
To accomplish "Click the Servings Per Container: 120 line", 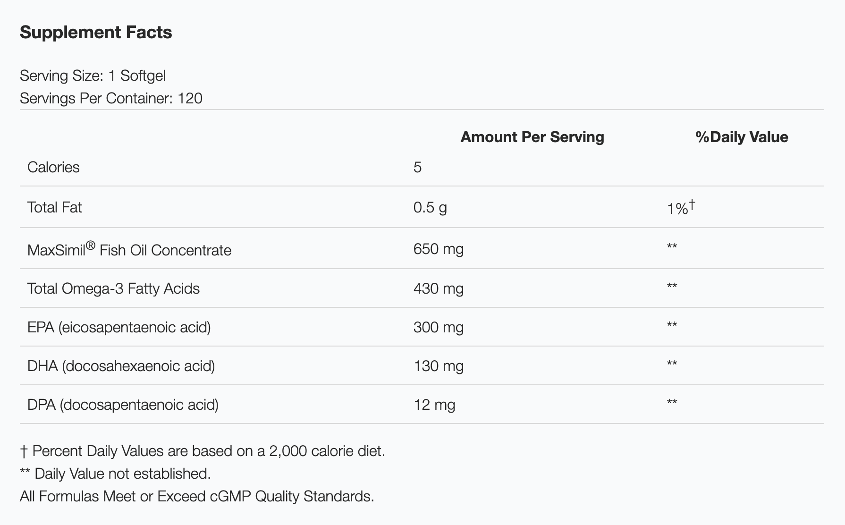I will (x=111, y=98).
